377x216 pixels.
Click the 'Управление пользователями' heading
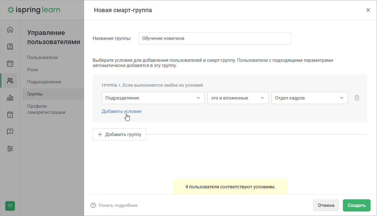[x=54, y=37]
